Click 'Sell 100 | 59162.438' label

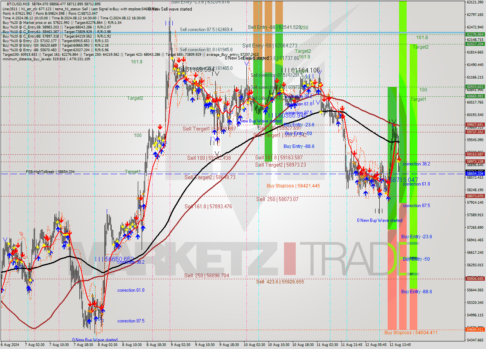coord(209,158)
